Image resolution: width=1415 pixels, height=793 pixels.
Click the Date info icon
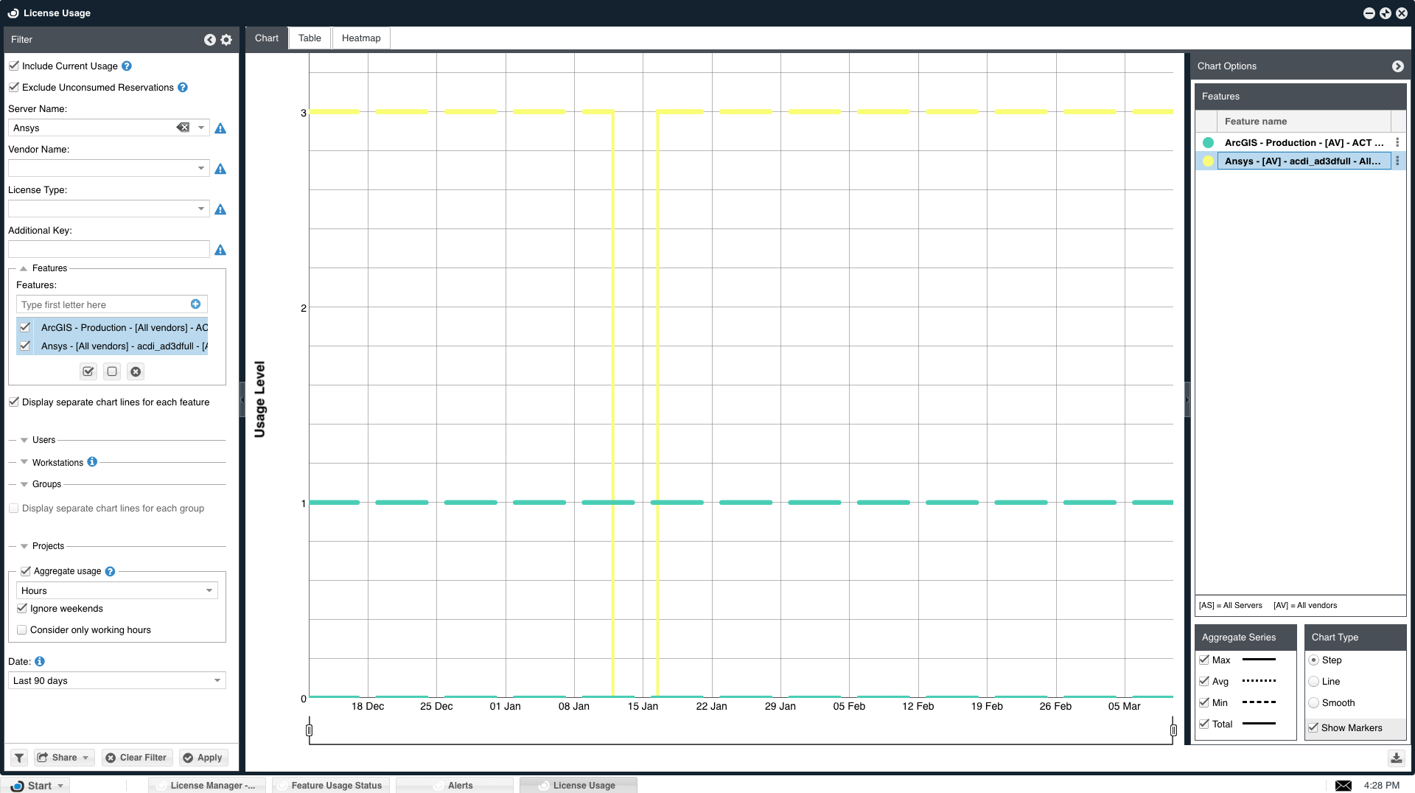coord(40,662)
